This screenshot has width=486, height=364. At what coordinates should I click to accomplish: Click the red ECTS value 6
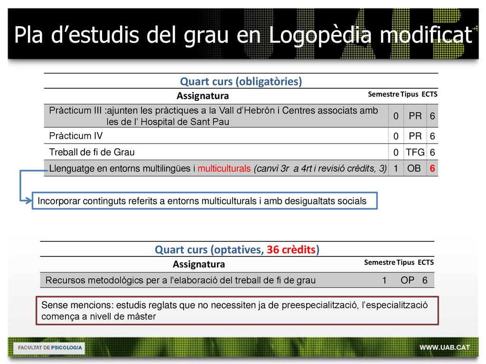click(432, 168)
